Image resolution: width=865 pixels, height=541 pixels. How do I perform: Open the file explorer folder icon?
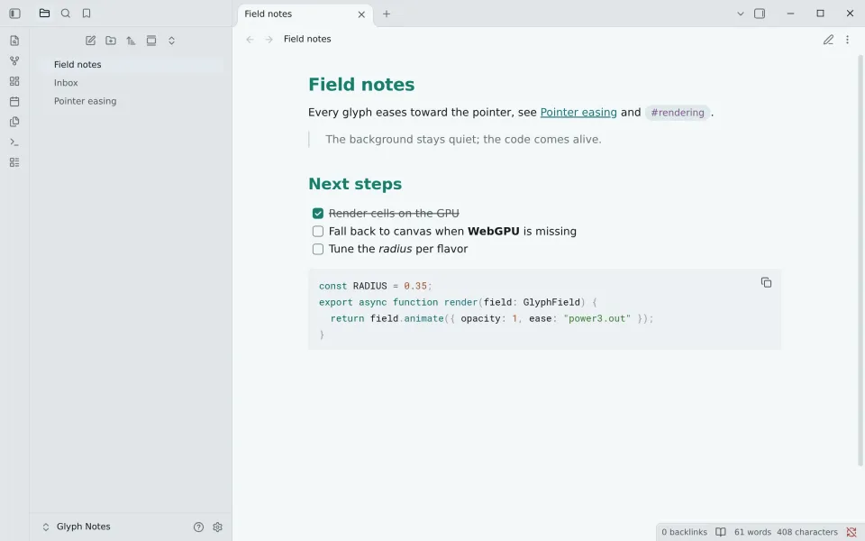tap(45, 14)
